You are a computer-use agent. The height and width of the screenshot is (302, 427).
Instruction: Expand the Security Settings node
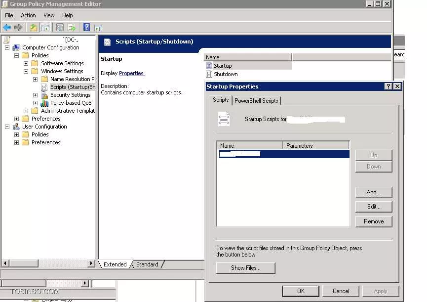click(35, 95)
